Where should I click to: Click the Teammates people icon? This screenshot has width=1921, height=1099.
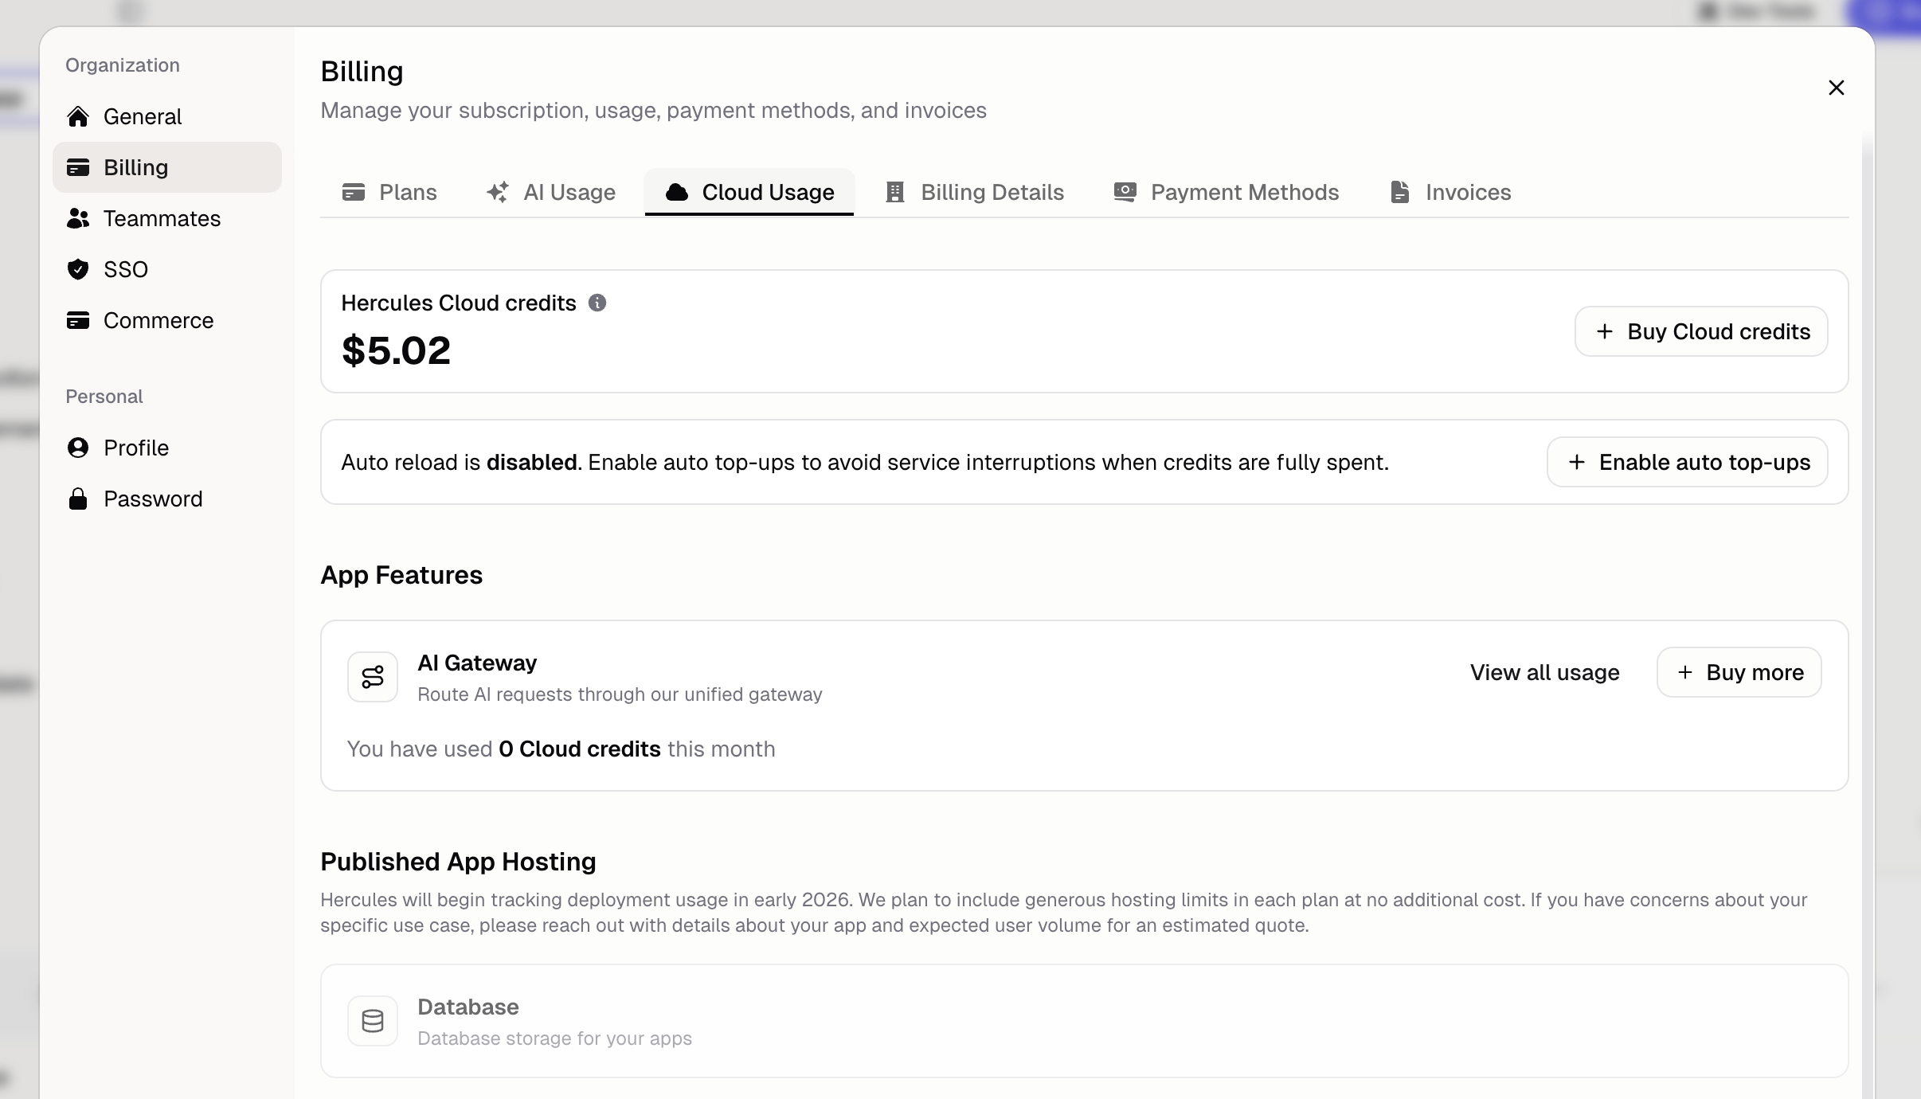click(x=78, y=218)
